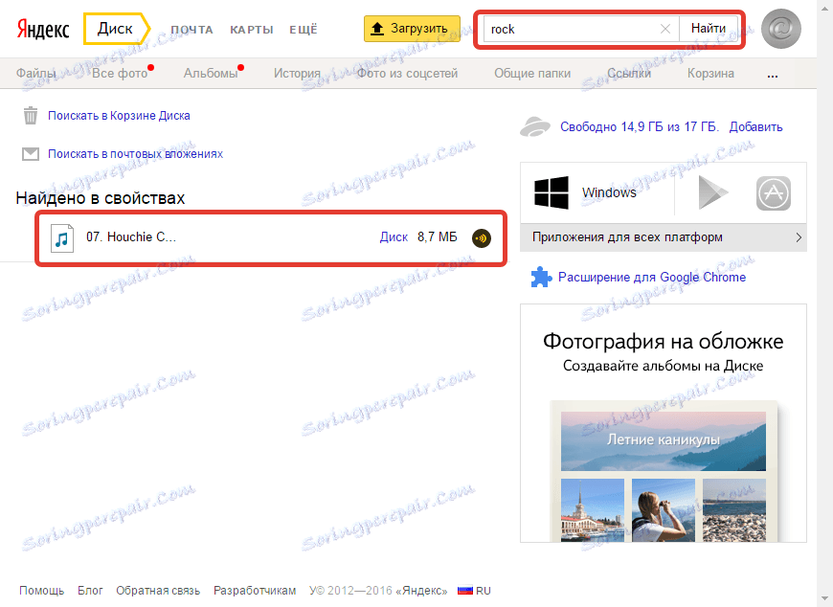833x607 pixels.
Task: Expand Приложения для всех платформ with the chevron
Action: point(799,237)
